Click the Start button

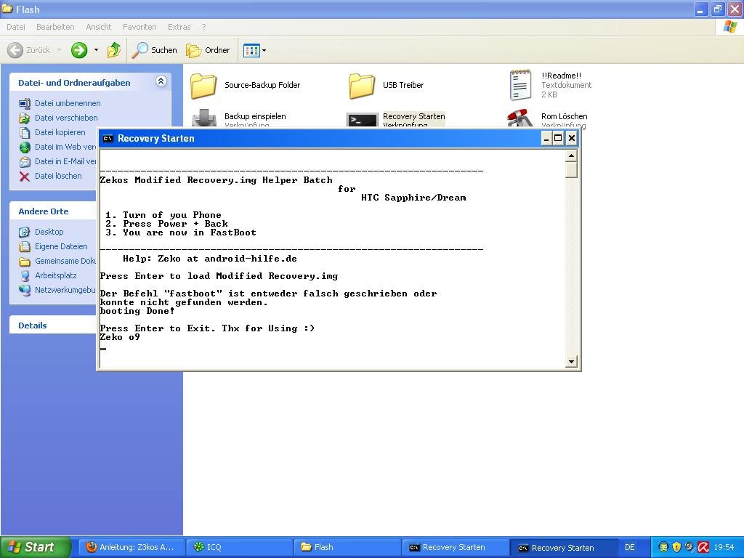pyautogui.click(x=36, y=547)
